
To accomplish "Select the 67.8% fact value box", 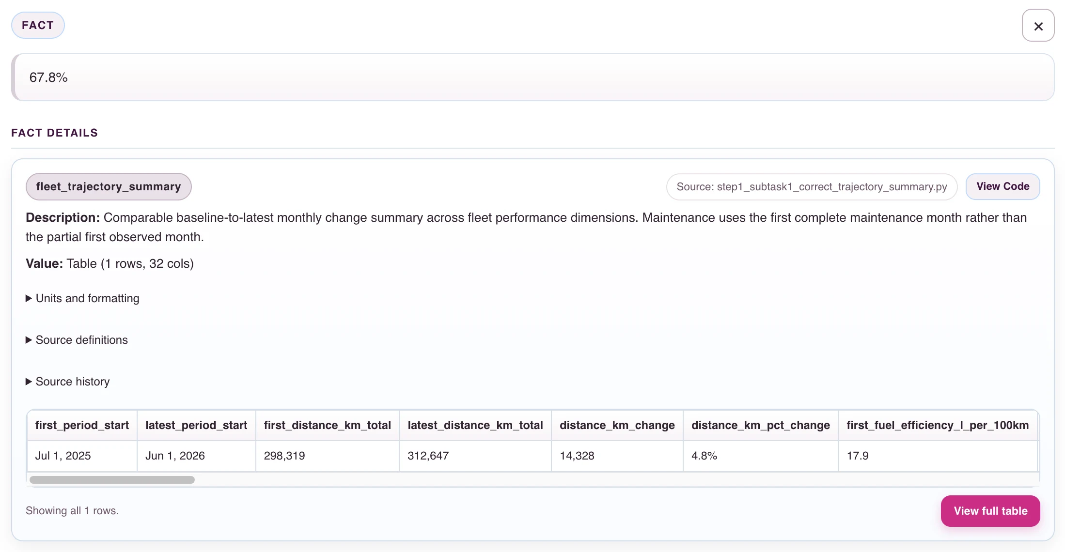I will click(x=533, y=77).
